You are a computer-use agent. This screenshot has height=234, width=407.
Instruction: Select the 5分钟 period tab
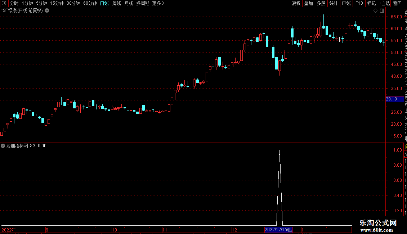[x=41, y=3]
